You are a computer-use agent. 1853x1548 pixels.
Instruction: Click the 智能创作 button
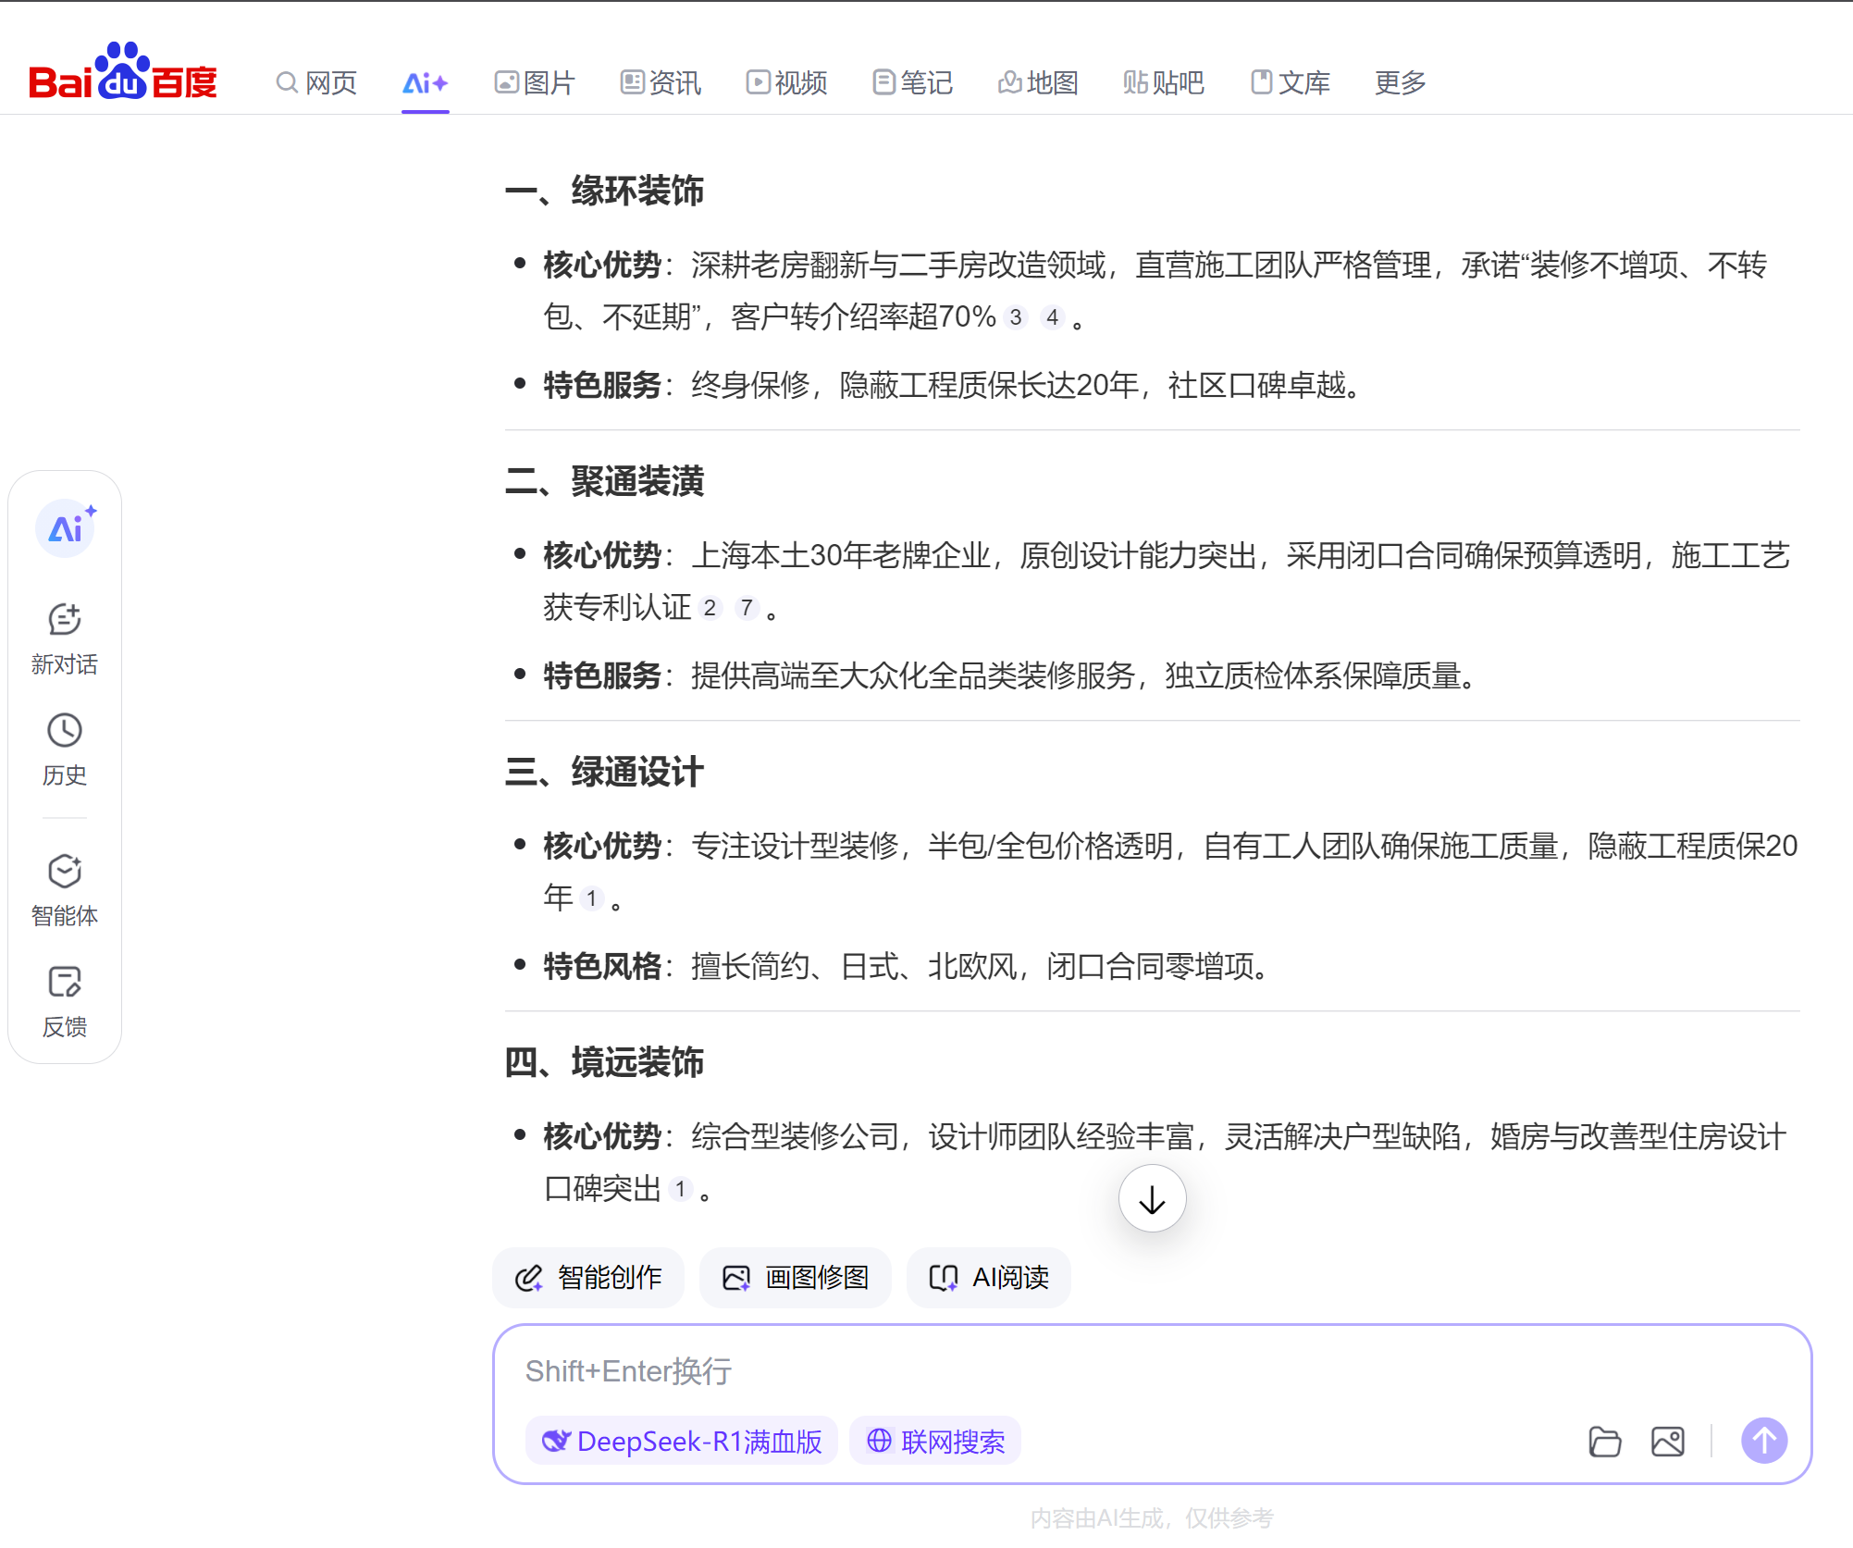click(x=588, y=1278)
